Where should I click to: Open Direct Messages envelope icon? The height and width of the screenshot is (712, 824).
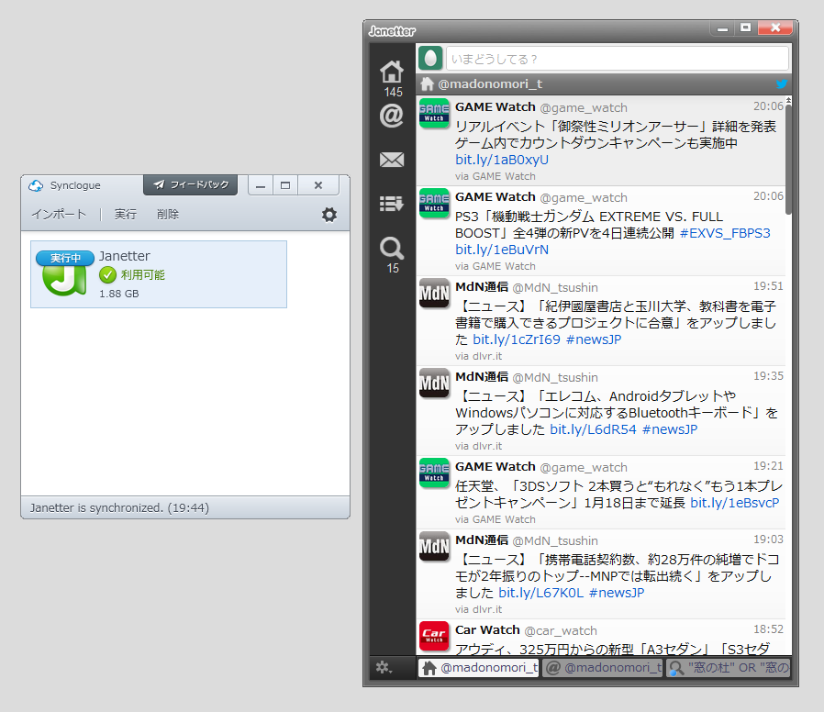tap(392, 159)
